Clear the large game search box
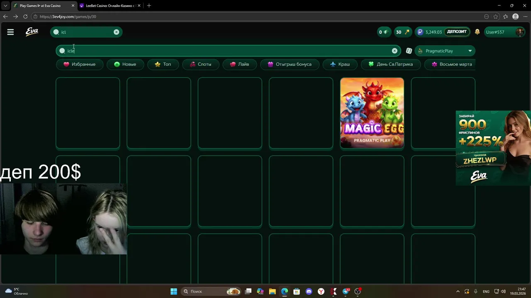This screenshot has height=298, width=531. coord(395,50)
